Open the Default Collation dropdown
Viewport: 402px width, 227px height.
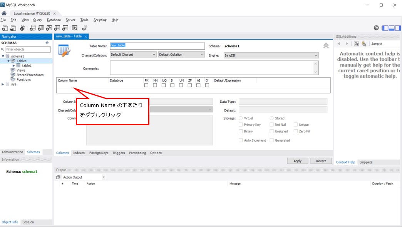pos(181,55)
